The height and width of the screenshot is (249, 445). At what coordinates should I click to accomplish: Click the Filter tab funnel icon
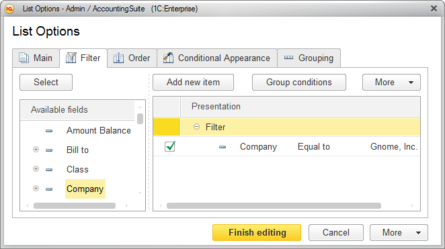[x=71, y=58]
